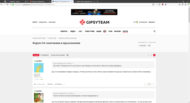This screenshot has width=190, height=103.
Task: Jump to quoted dog93 post via arrow icon
Action: (x=72, y=63)
